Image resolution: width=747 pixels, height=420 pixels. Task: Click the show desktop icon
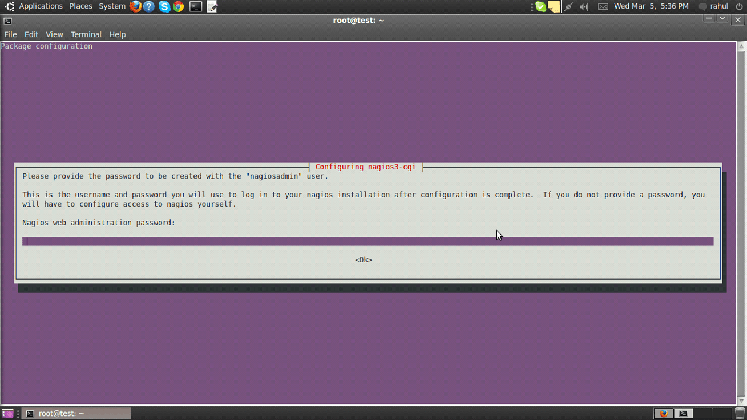click(7, 414)
